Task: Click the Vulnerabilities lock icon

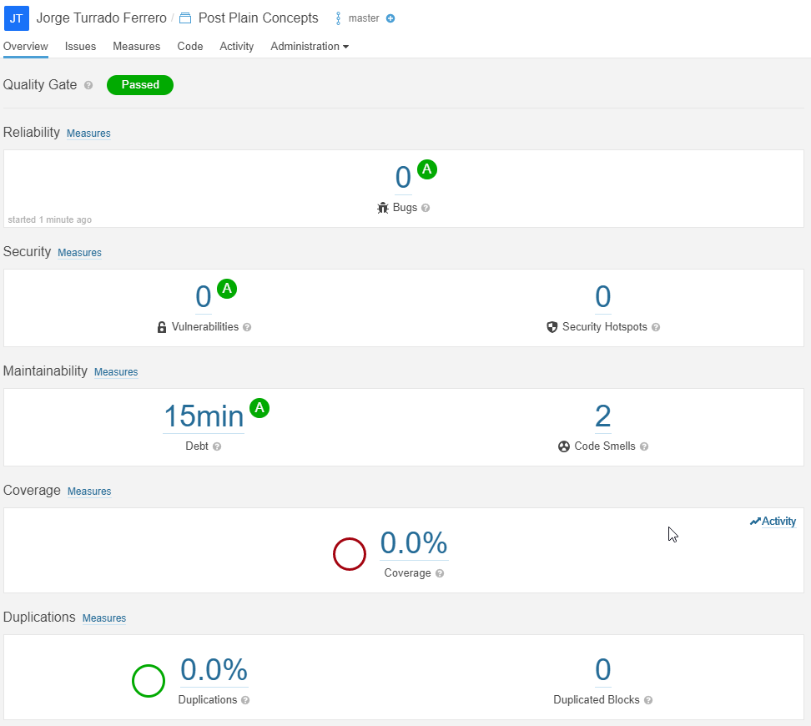Action: pyautogui.click(x=161, y=326)
